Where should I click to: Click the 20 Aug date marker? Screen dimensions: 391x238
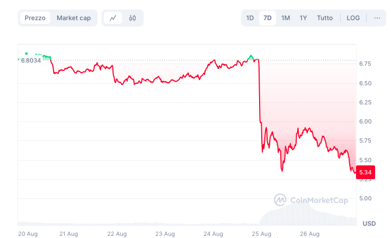pos(27,233)
